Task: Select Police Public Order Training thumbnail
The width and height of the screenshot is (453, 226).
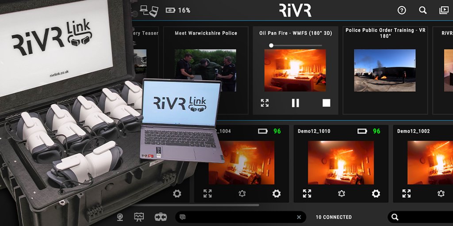Action: (385, 70)
